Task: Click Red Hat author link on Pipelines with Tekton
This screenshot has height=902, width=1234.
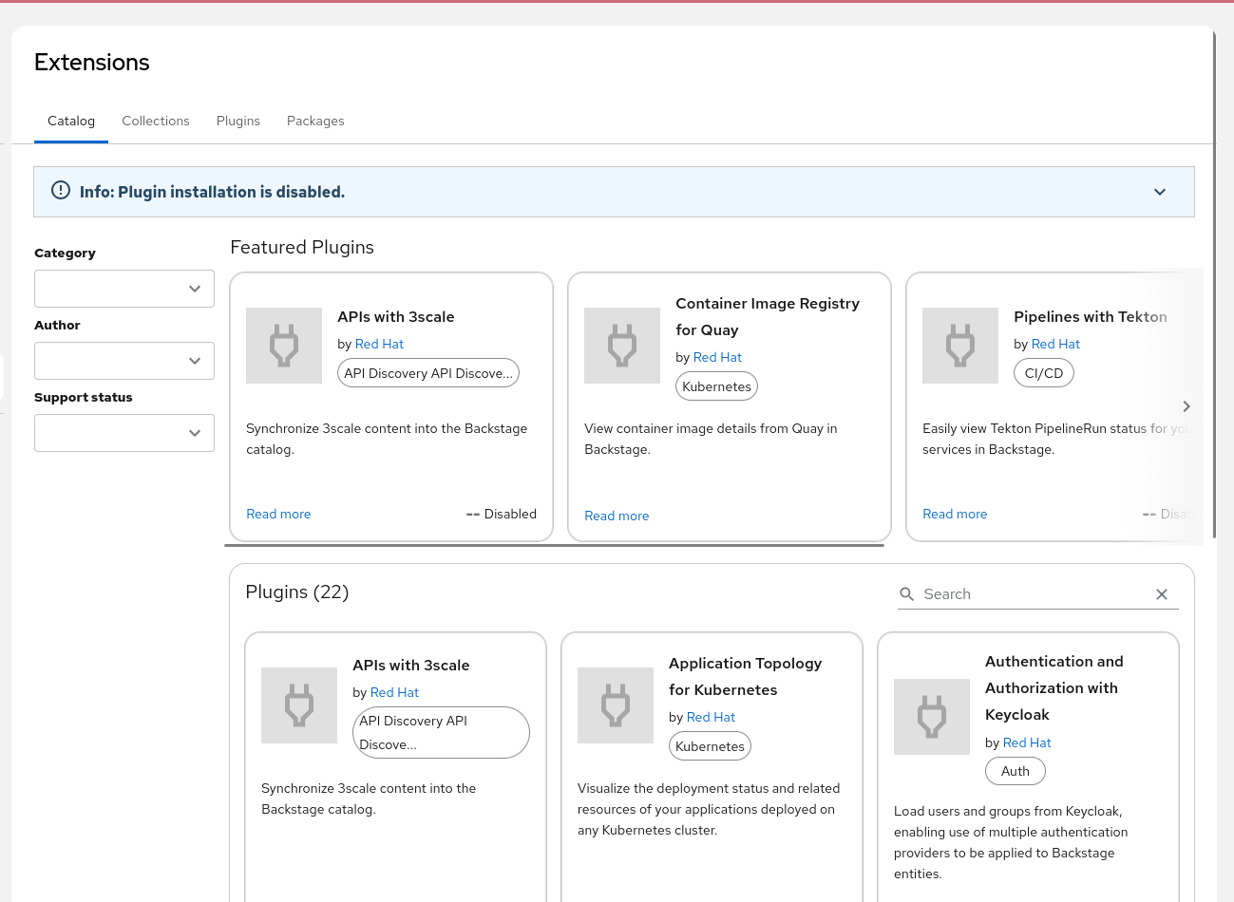Action: [x=1055, y=344]
